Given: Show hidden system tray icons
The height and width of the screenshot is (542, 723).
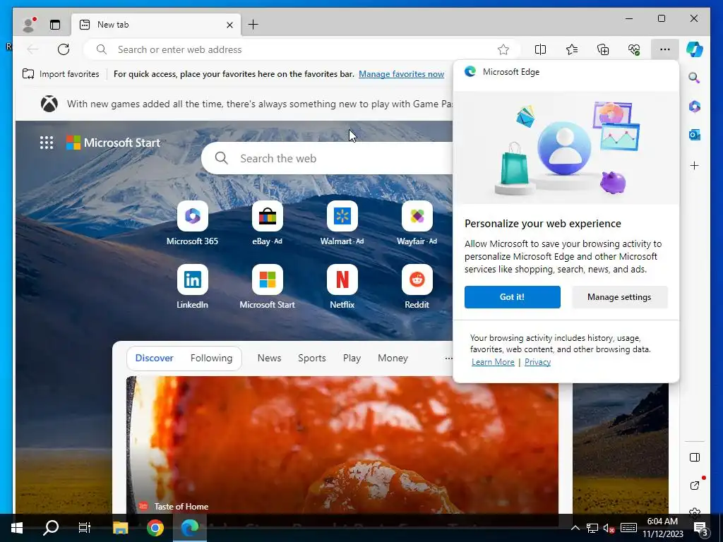Looking at the screenshot, I should 575,528.
